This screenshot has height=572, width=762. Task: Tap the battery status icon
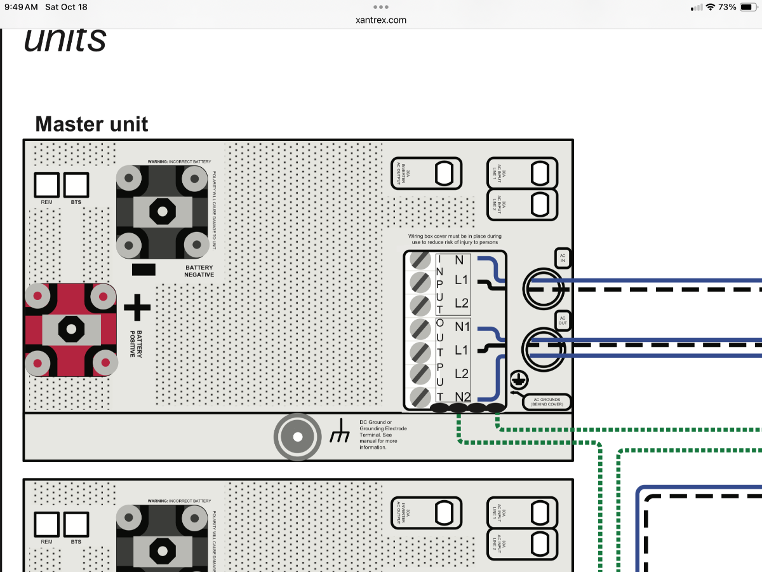click(747, 7)
